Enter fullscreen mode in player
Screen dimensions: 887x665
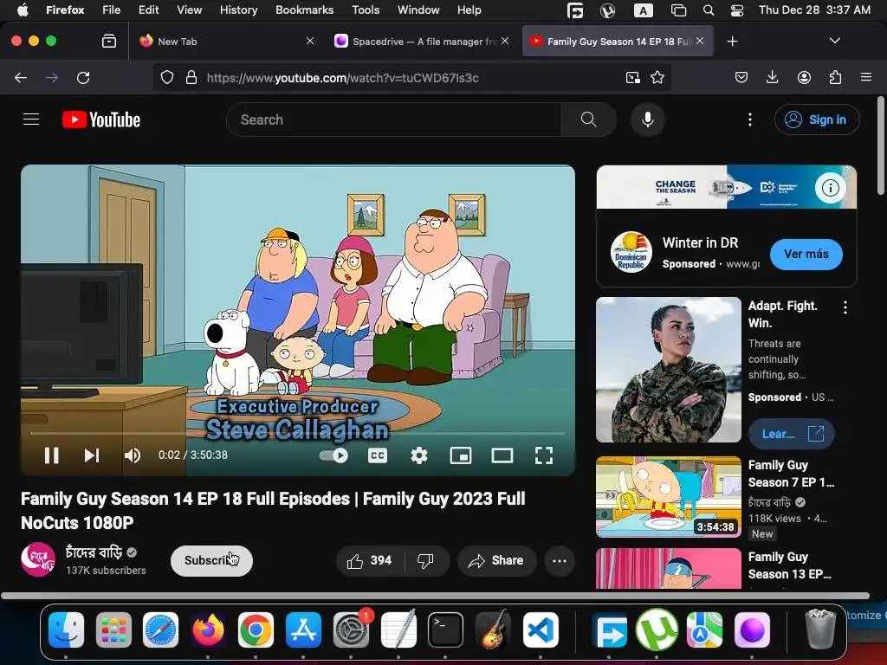(544, 455)
